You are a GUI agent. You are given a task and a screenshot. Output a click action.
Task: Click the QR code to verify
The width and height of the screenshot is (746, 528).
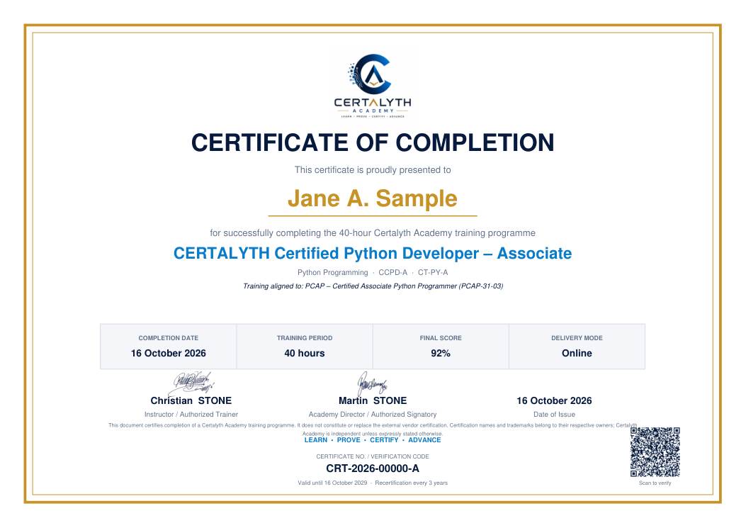(655, 452)
